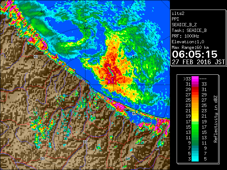This screenshot has width=227, height=170.
Task: Click the '>33' legend label
Action: click(x=187, y=79)
